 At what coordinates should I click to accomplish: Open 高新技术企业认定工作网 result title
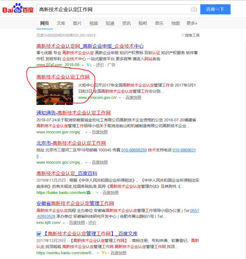click(63, 77)
